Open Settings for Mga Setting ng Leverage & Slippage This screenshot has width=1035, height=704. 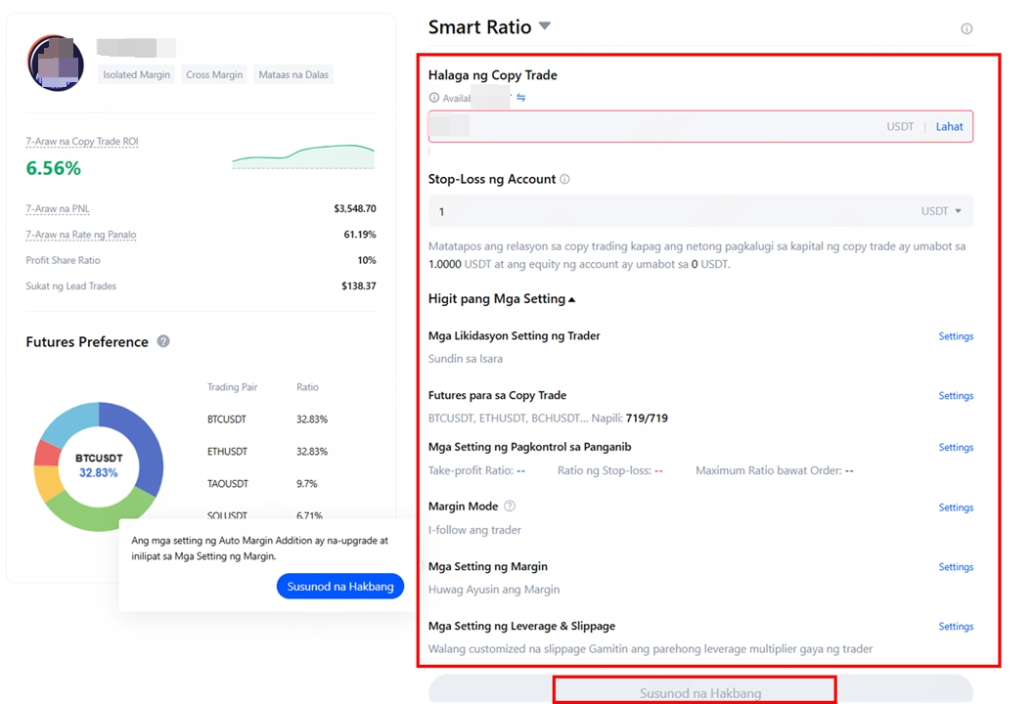(x=955, y=627)
